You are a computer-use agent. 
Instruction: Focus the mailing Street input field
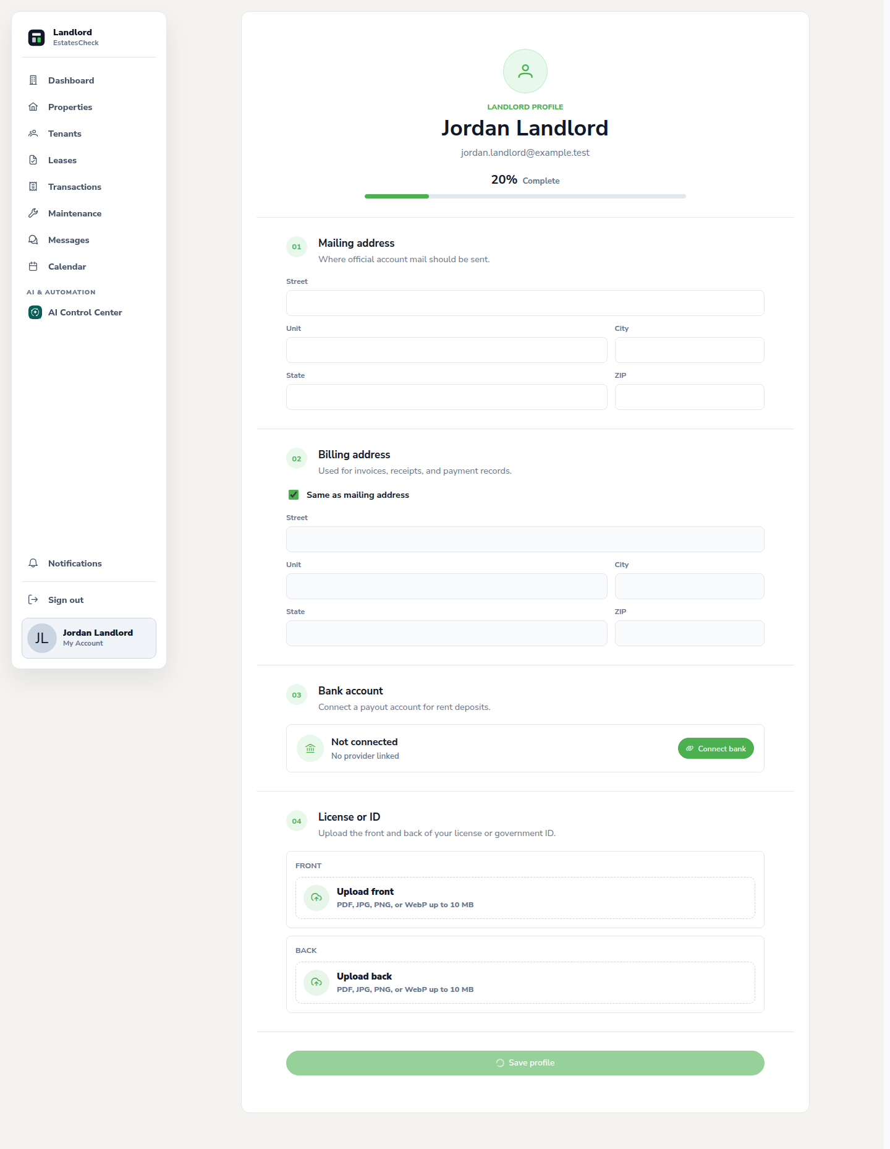click(525, 303)
